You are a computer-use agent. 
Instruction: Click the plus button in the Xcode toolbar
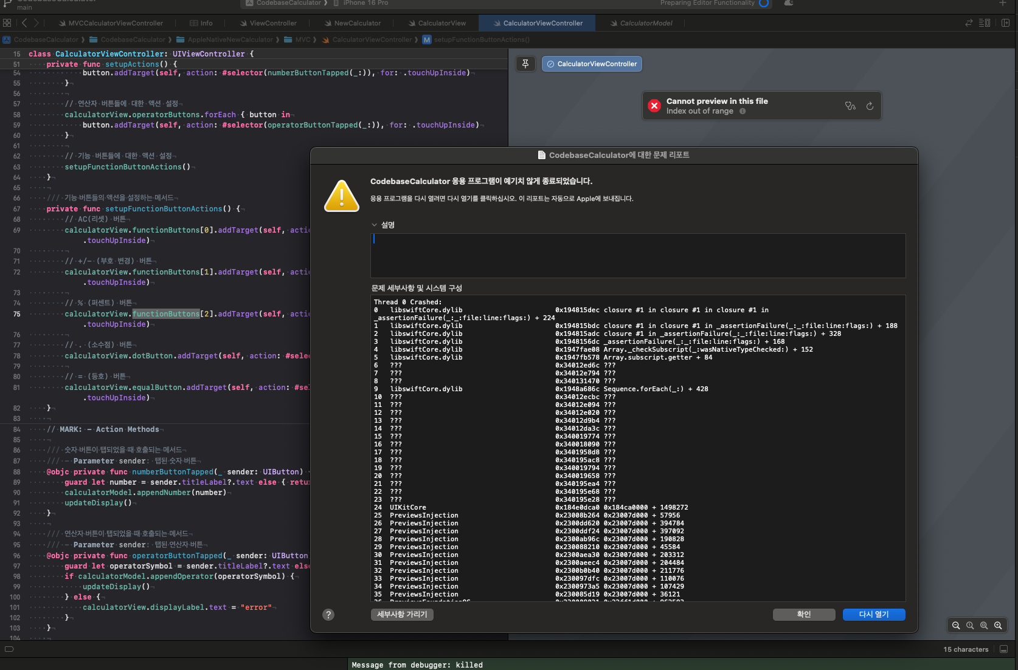1003,3
